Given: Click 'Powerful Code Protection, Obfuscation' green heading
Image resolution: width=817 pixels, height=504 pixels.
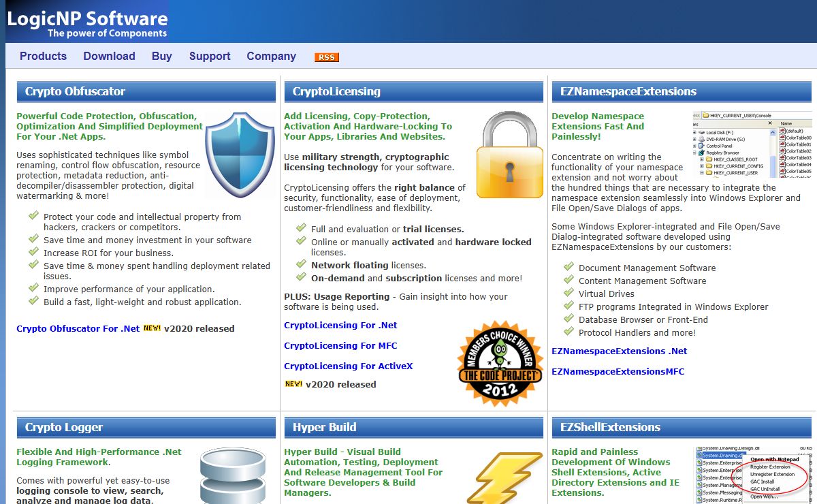Looking at the screenshot, I should (110, 126).
